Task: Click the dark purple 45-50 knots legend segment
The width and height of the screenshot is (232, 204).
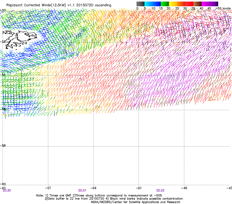Action: pyautogui.click(x=214, y=4)
